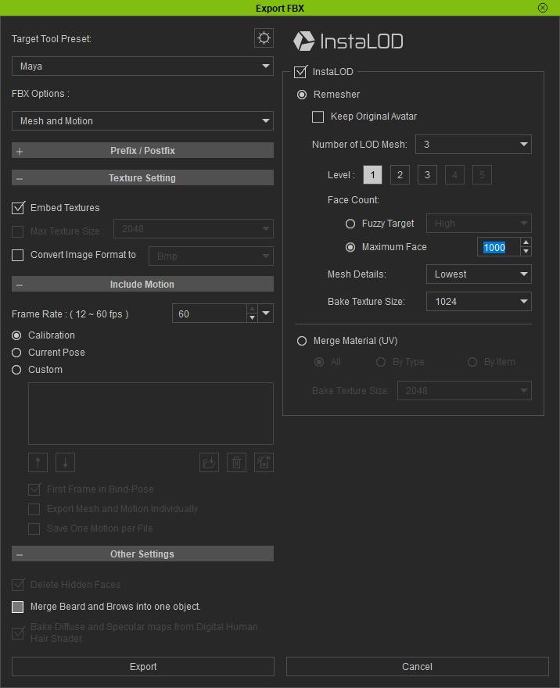Click the Cancel button
The height and width of the screenshot is (688, 560).
(417, 667)
